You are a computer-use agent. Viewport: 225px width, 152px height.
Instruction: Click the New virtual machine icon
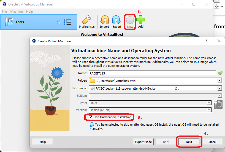(130, 22)
